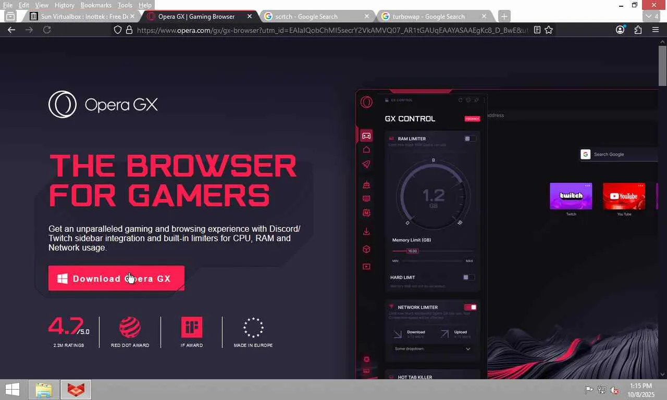The image size is (667, 400).
Task: Click the Search Google field in the preview
Action: 619,154
